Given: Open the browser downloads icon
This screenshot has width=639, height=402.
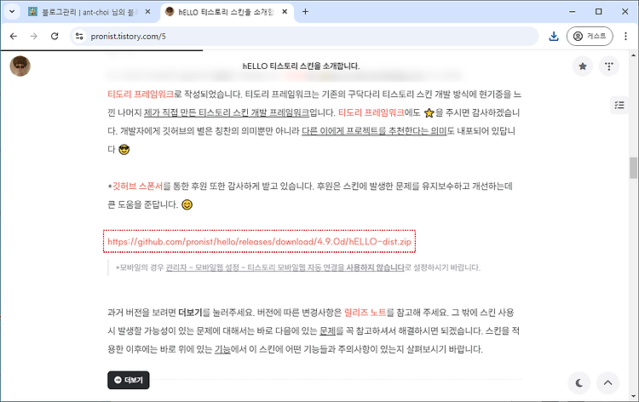Looking at the screenshot, I should pos(554,37).
